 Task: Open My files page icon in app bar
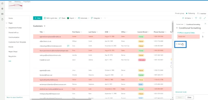[x=2, y=19]
